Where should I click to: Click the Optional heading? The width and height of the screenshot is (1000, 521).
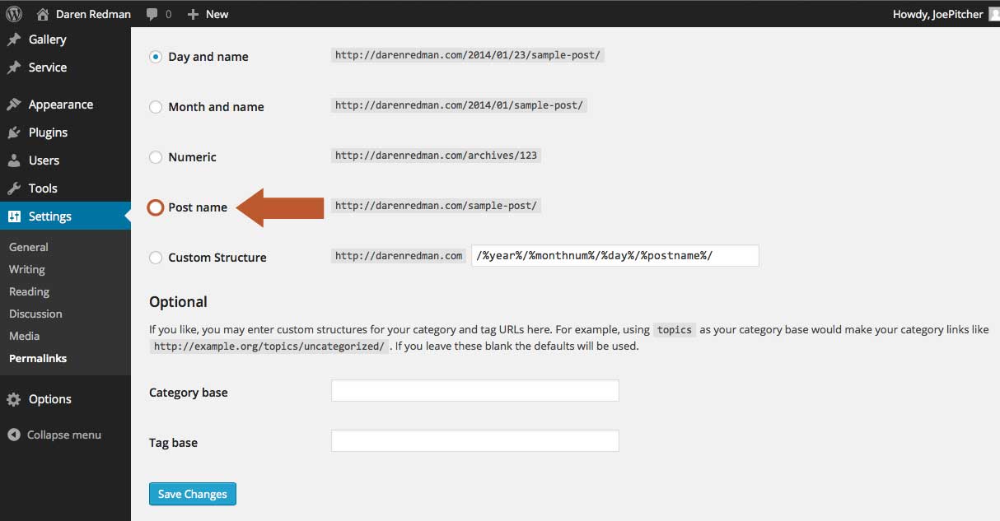click(x=178, y=302)
